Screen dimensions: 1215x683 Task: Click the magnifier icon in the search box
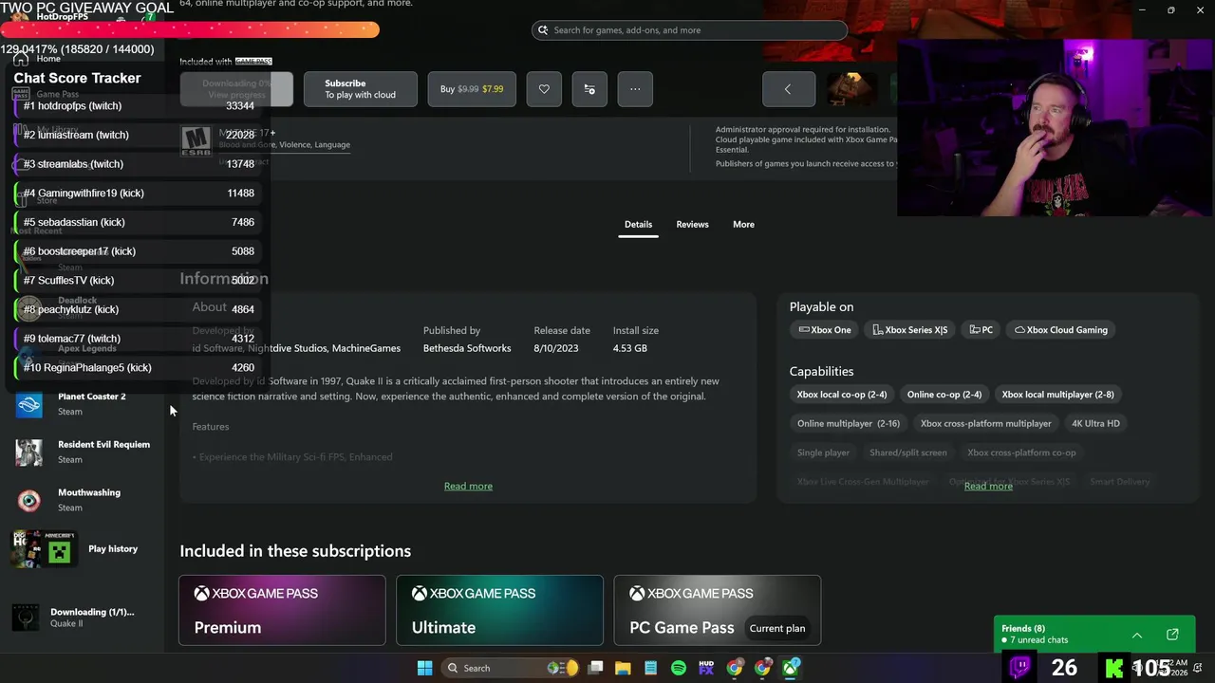pos(543,30)
